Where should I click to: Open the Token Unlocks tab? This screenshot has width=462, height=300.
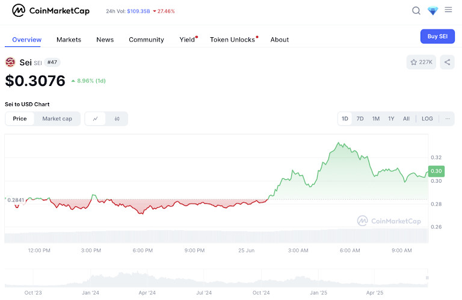point(233,40)
